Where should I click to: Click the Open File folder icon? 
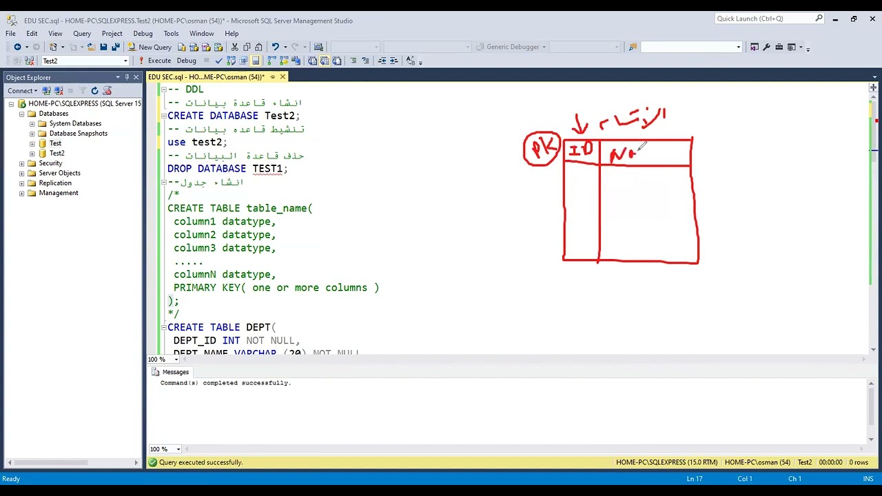coord(91,47)
